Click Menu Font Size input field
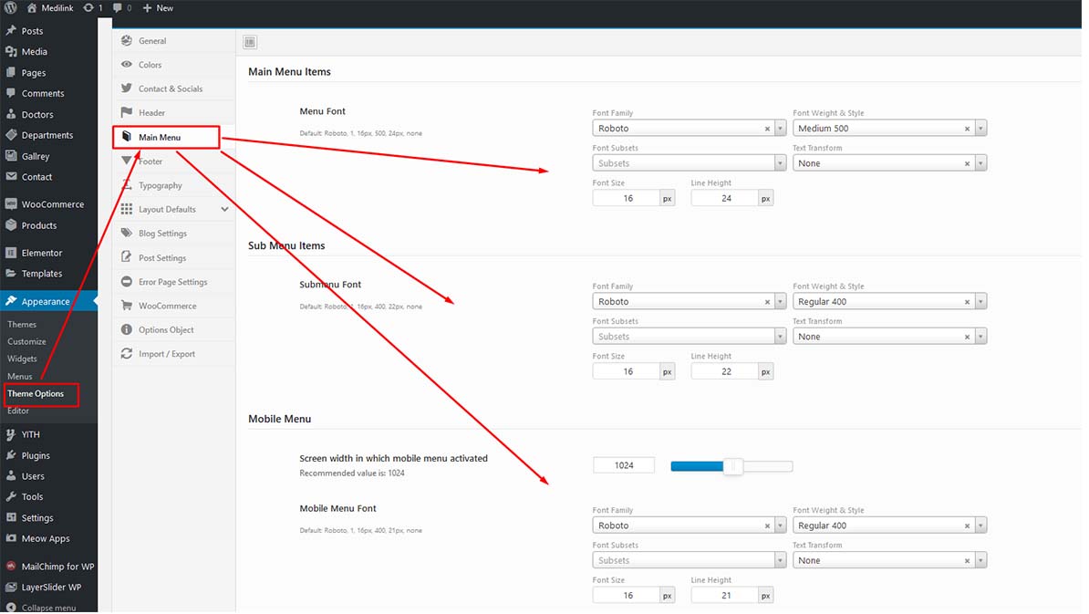Image resolution: width=1089 pixels, height=614 pixels. point(627,199)
